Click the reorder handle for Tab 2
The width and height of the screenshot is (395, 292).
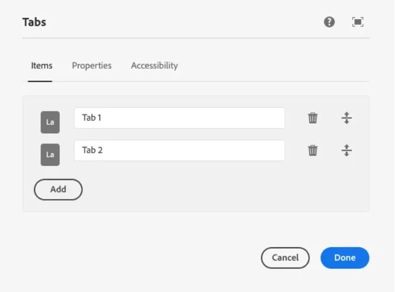click(347, 150)
